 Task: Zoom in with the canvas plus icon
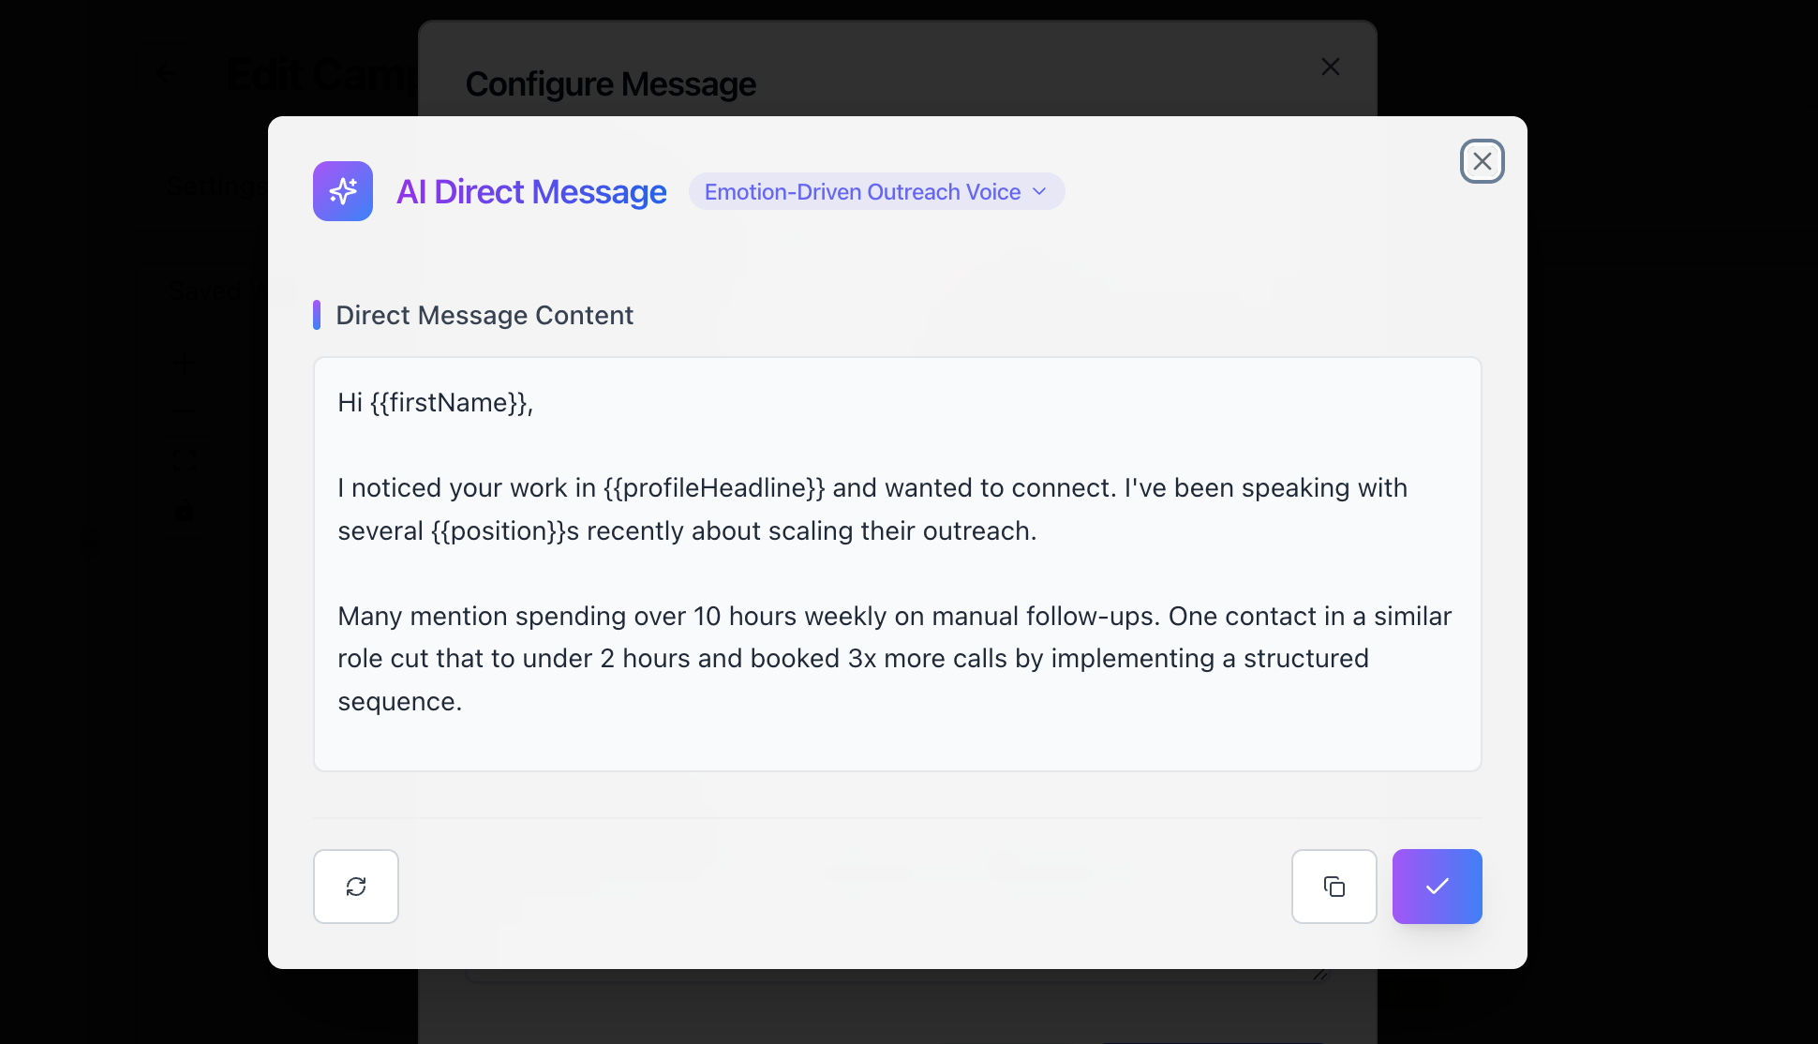(184, 363)
